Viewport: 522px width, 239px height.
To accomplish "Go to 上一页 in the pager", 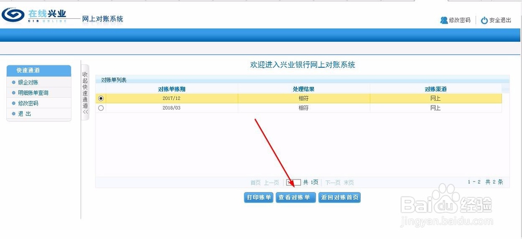I will pyautogui.click(x=271, y=183).
